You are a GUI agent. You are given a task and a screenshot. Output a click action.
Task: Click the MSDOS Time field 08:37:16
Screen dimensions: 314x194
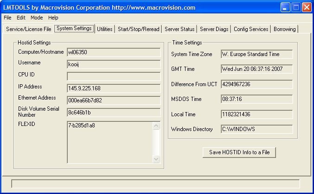(257, 99)
